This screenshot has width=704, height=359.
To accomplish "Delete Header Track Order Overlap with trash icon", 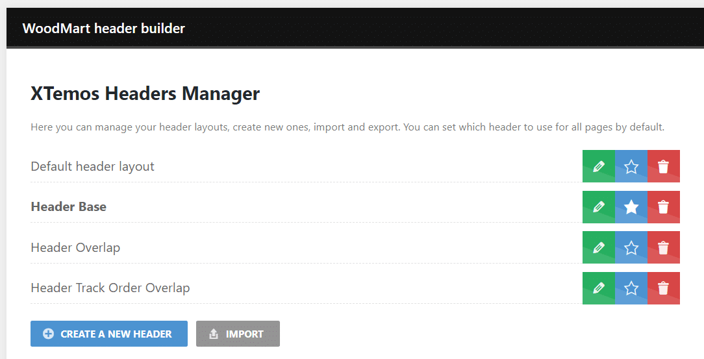I will pos(664,288).
